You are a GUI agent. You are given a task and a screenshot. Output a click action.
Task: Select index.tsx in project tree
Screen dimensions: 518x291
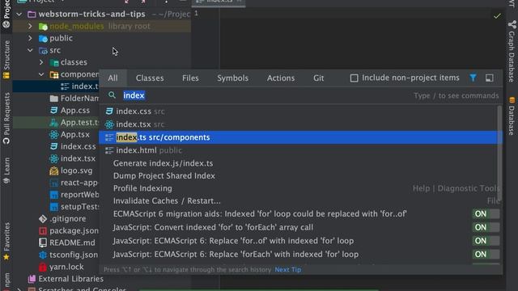pyautogui.click(x=78, y=158)
